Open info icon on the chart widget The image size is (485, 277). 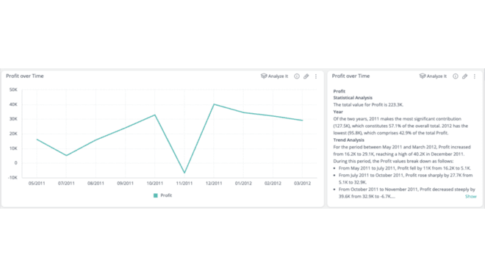pyautogui.click(x=297, y=76)
